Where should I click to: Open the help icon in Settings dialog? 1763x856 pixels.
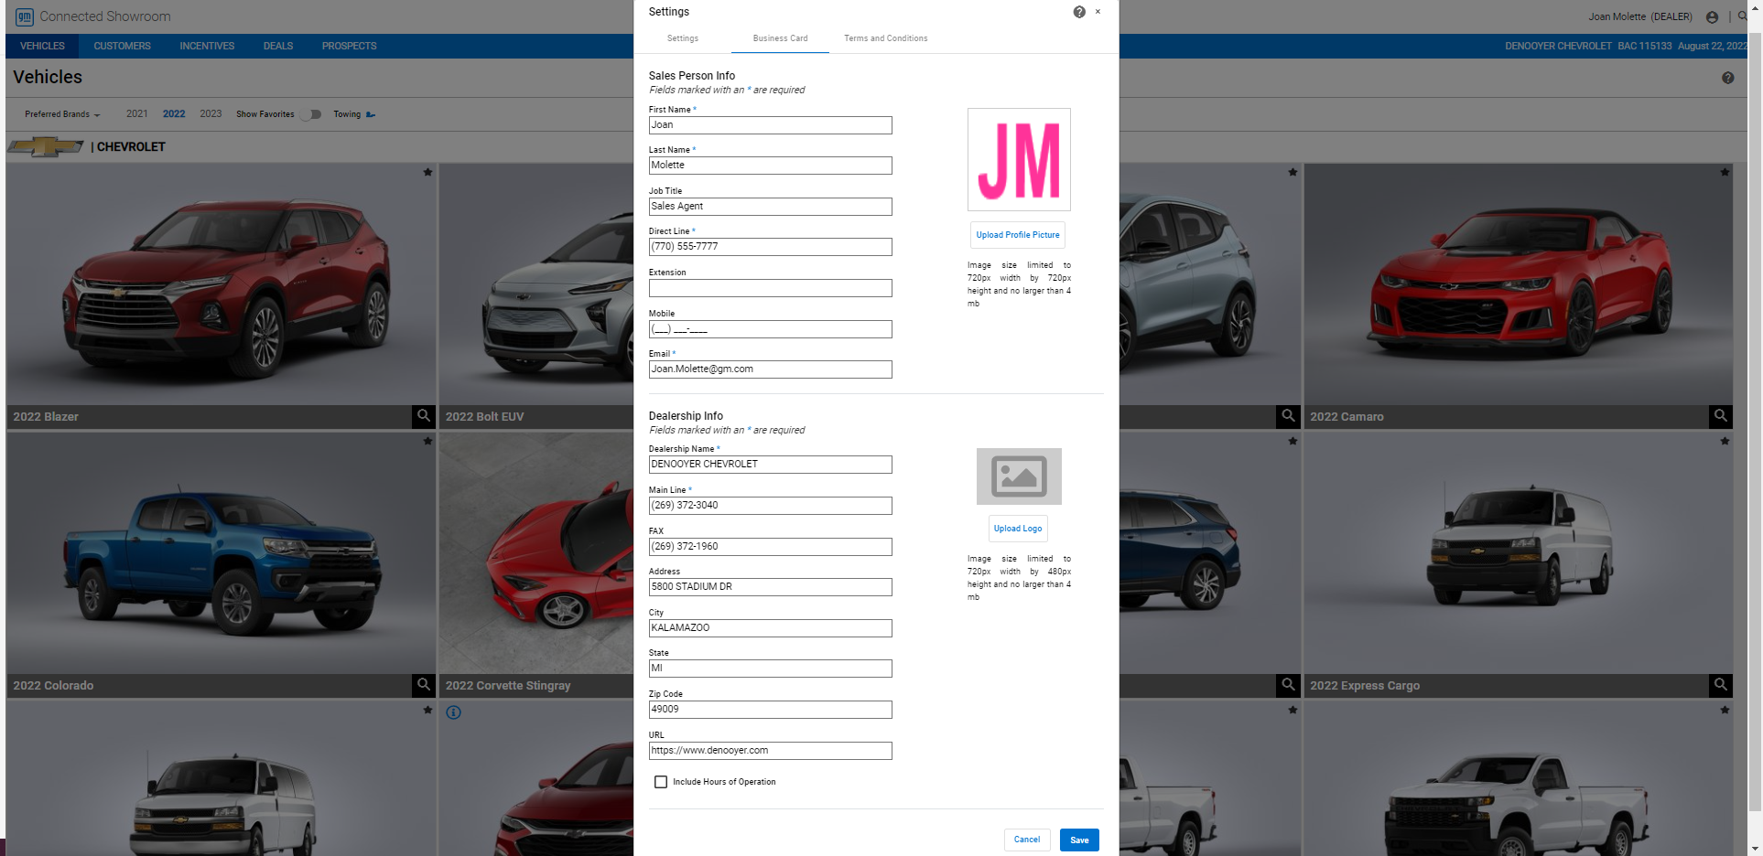(1079, 12)
